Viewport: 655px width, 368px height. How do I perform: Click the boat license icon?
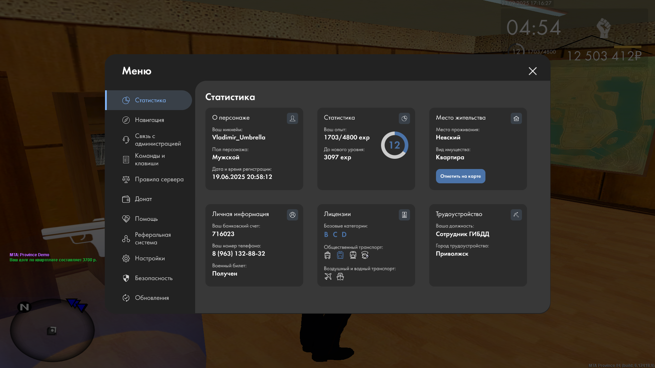(340, 277)
